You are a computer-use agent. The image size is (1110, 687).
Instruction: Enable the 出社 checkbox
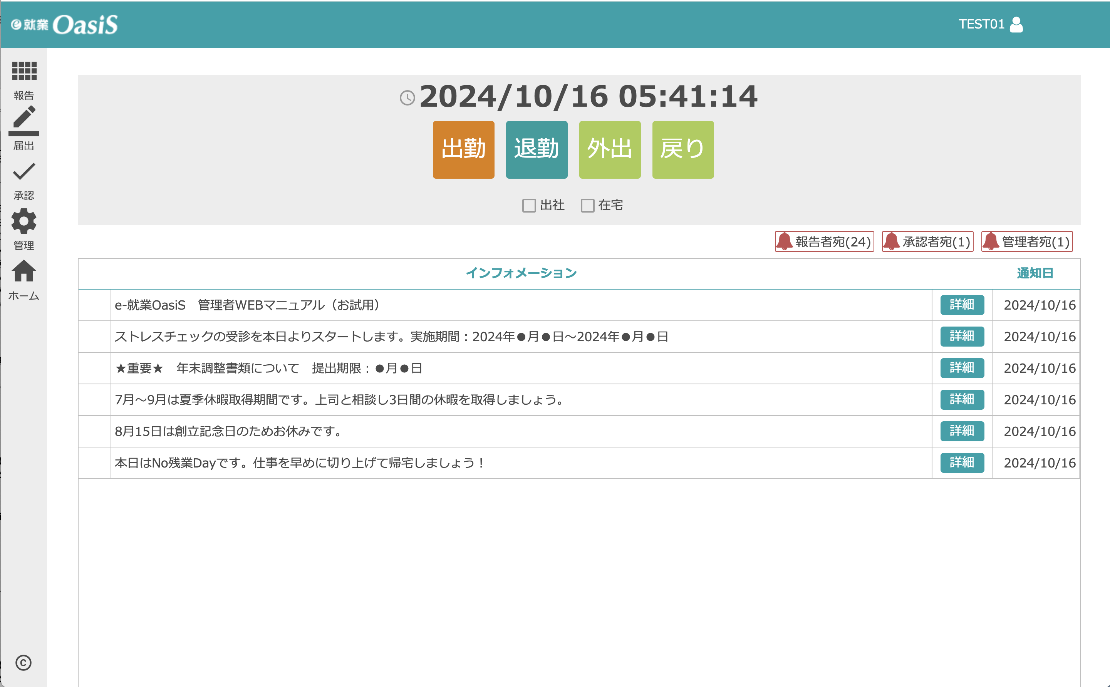coord(529,205)
